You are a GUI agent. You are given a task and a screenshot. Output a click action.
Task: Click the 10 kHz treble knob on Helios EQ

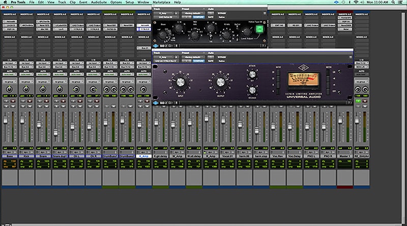tap(226, 34)
